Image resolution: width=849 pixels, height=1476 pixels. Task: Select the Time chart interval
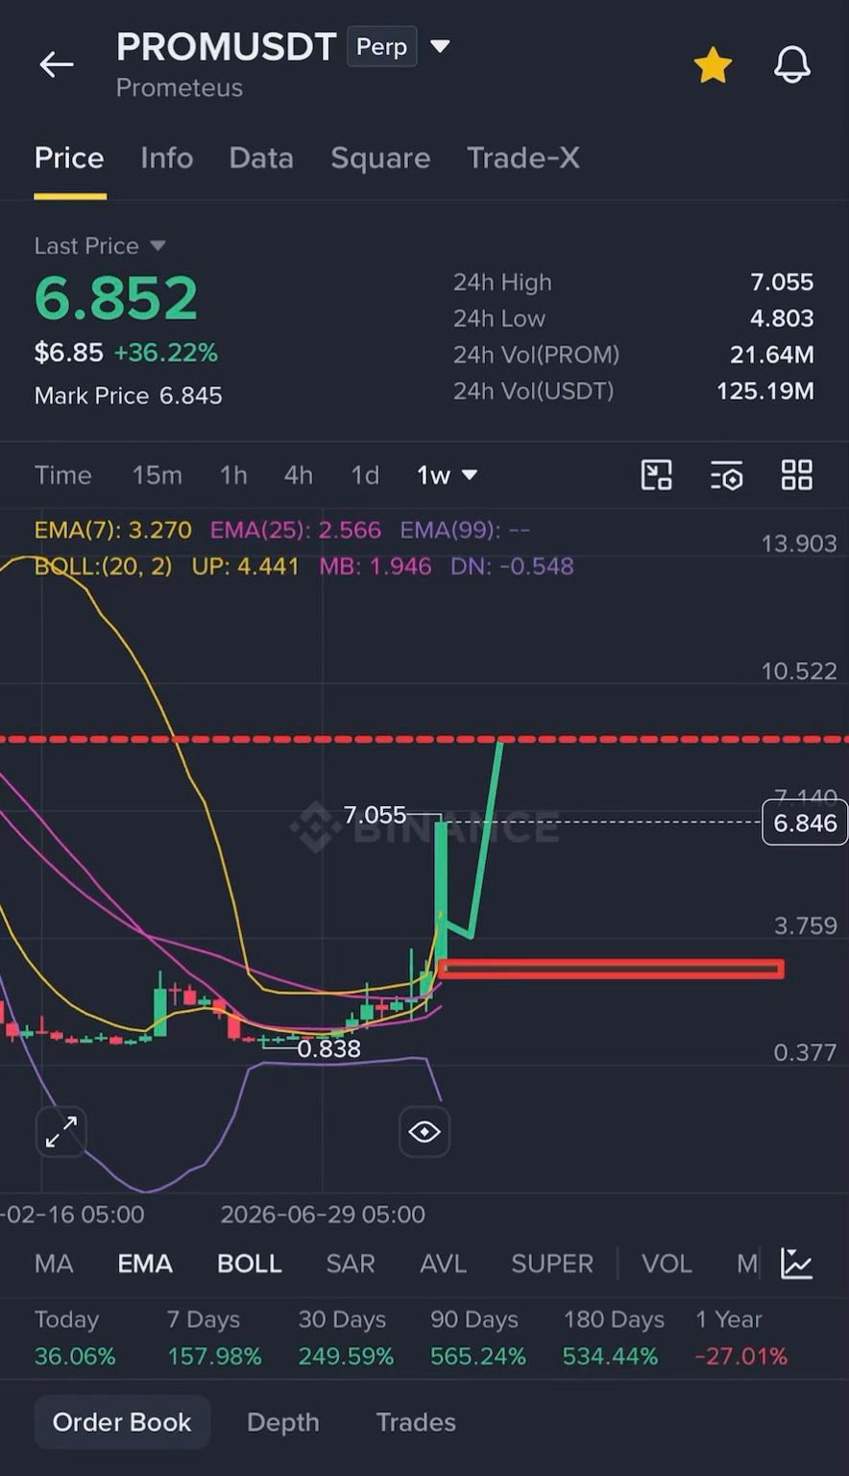tap(63, 475)
